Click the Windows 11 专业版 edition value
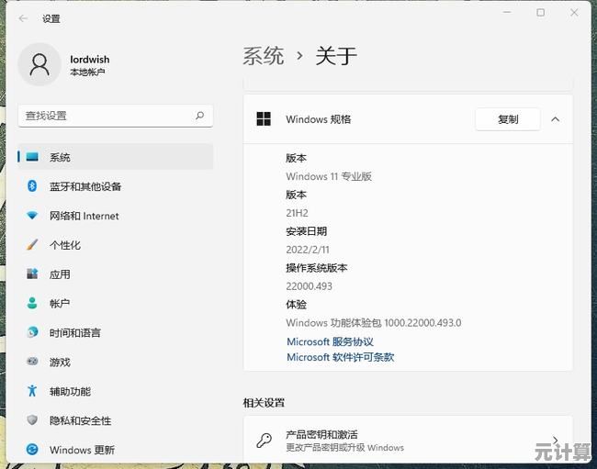 point(329,176)
